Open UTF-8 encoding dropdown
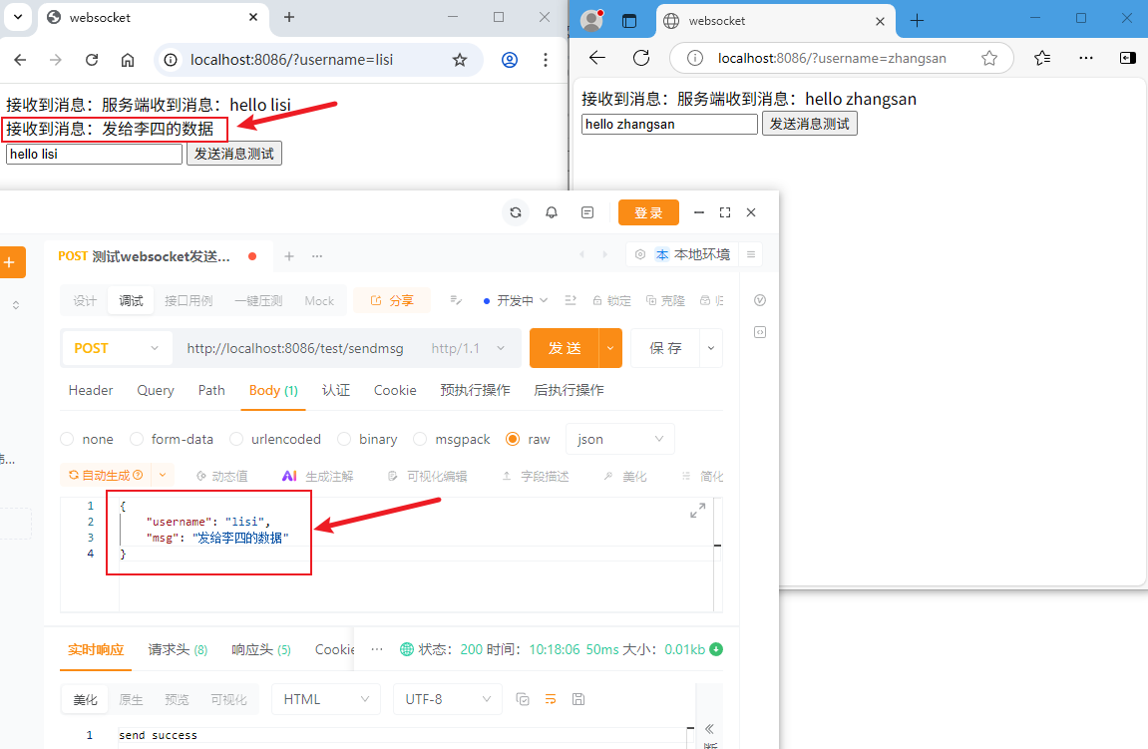 [x=448, y=699]
